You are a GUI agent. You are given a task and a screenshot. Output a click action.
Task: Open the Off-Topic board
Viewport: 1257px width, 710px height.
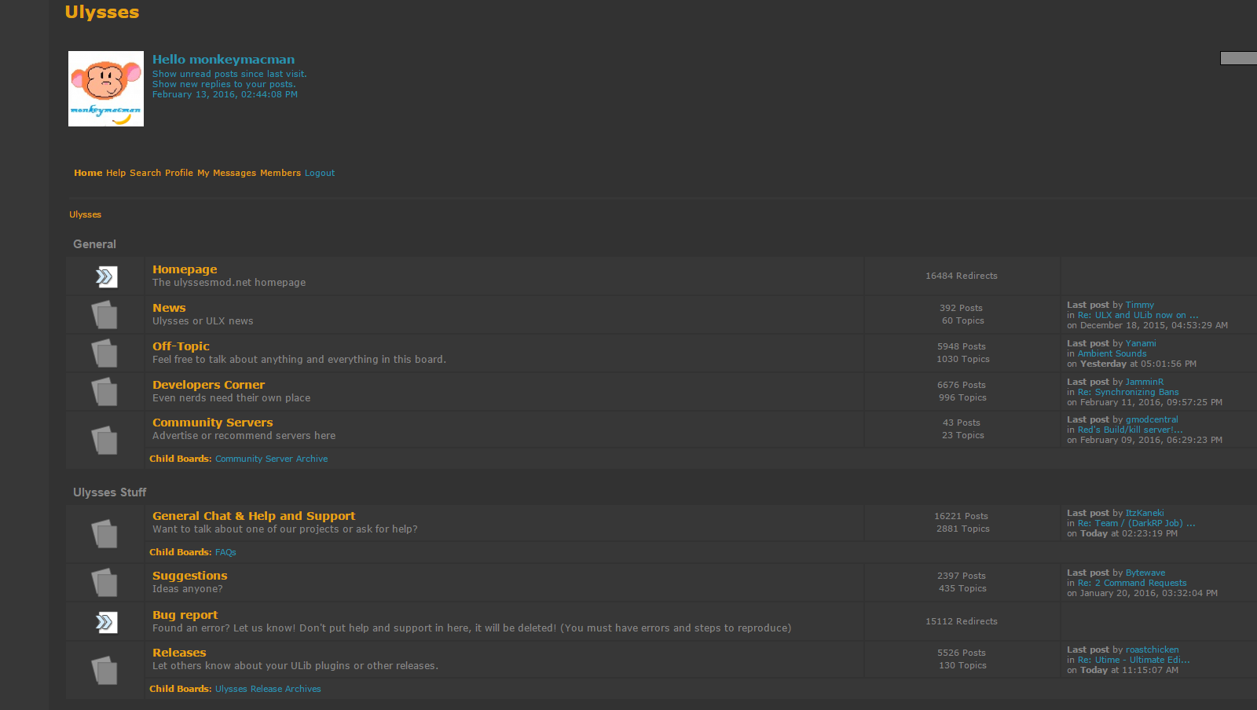pyautogui.click(x=181, y=346)
